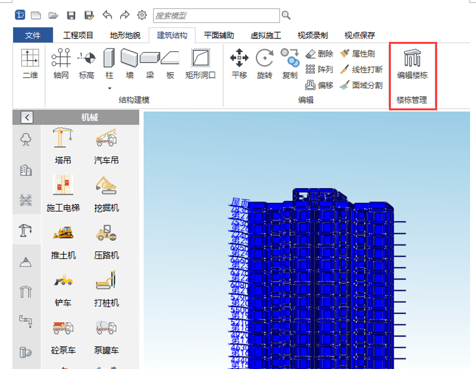Select the 砼泵车 concrete pump truck
Viewport: 476px width, 369px height.
[63, 337]
